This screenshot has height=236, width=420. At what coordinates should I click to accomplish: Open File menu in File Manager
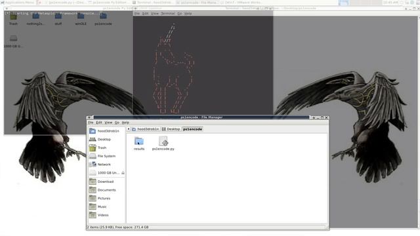point(91,123)
